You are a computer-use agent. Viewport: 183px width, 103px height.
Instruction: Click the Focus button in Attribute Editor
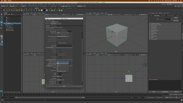tap(176, 18)
